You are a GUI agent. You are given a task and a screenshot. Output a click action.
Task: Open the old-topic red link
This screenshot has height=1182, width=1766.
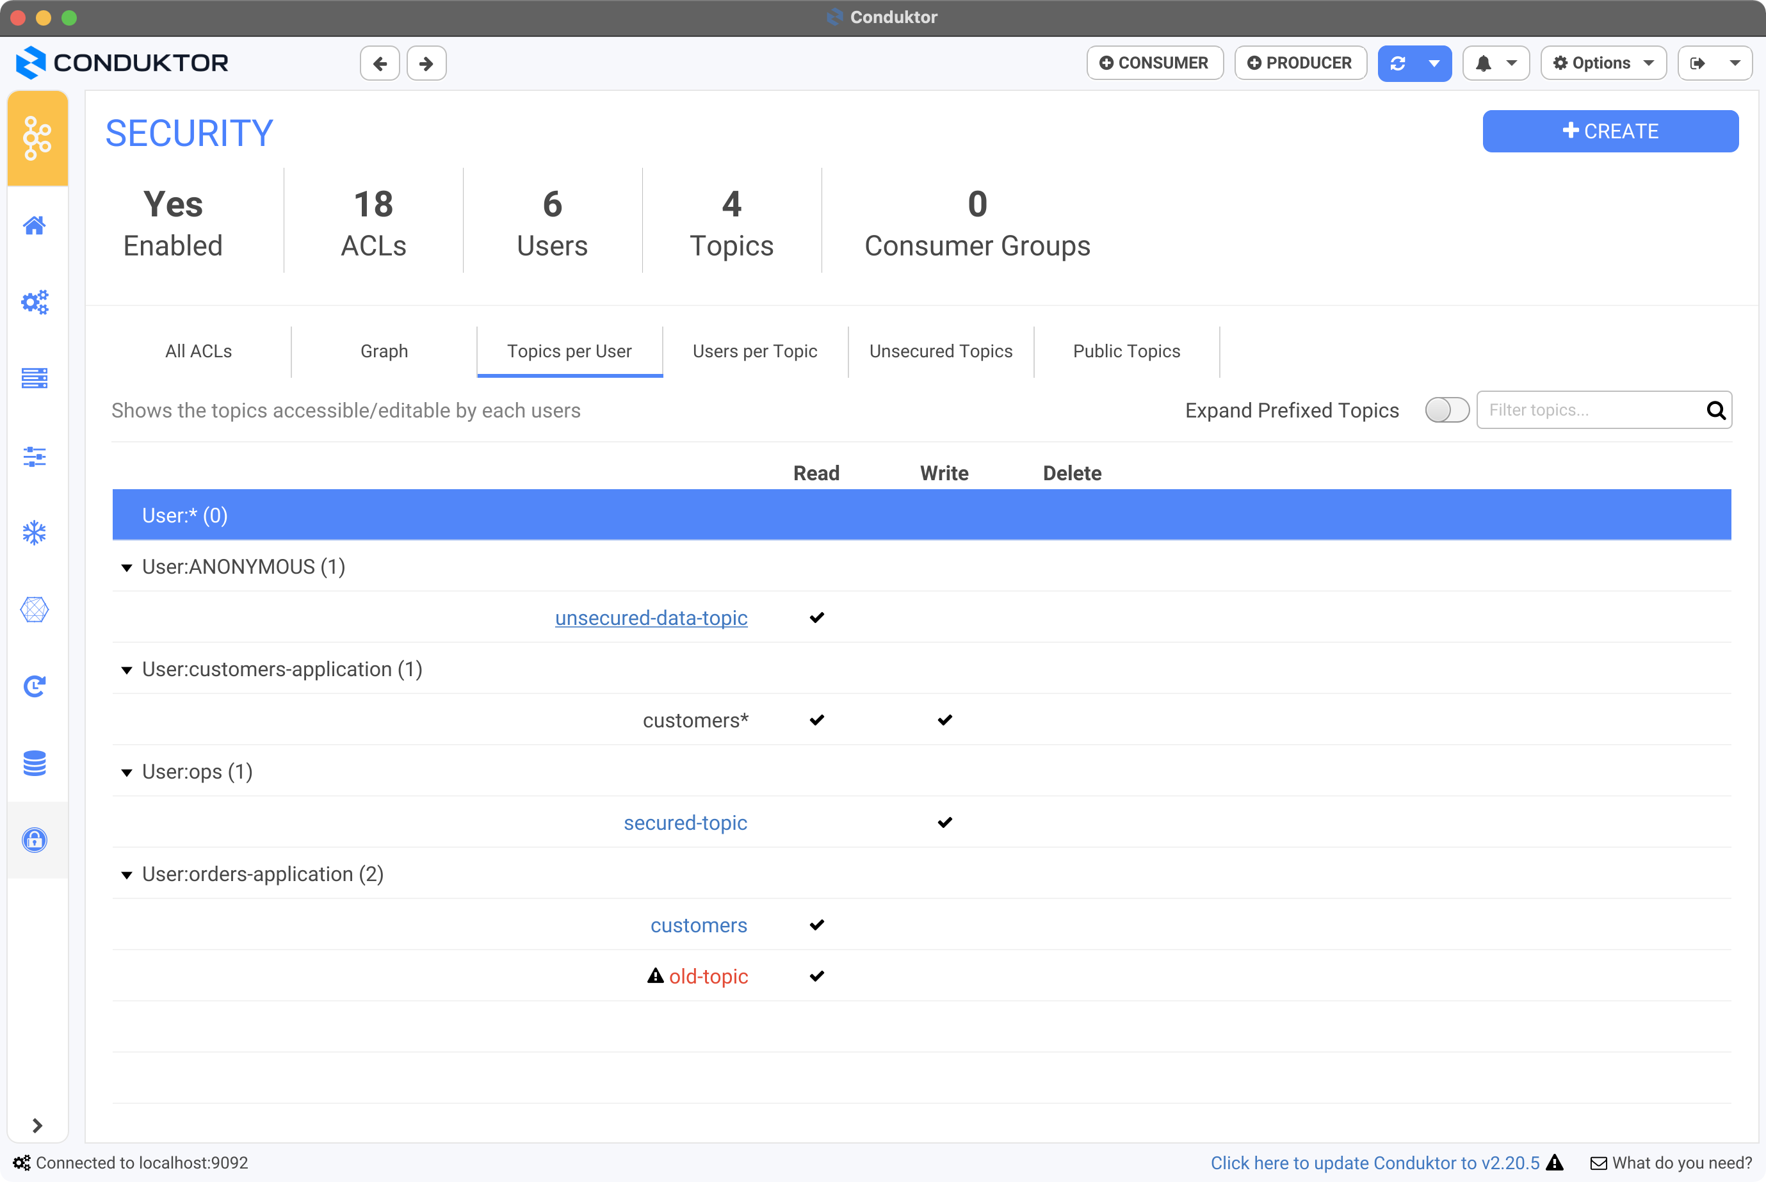coord(708,976)
